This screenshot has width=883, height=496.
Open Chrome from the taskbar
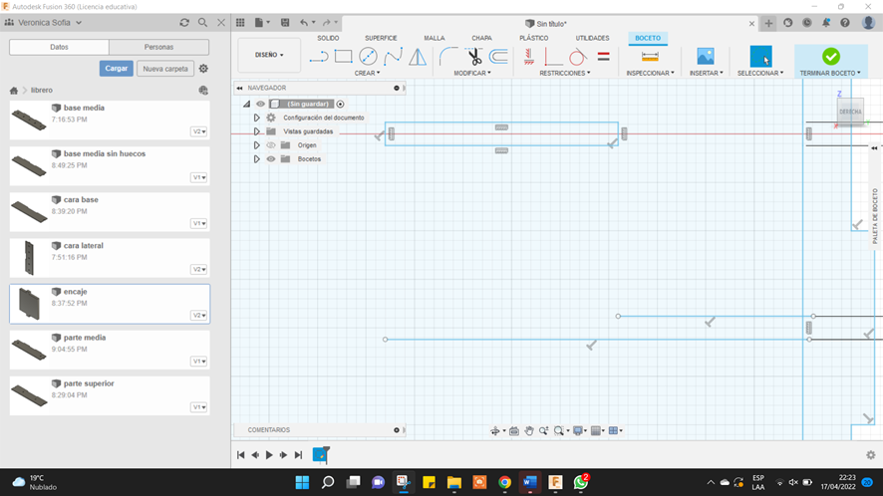point(504,482)
